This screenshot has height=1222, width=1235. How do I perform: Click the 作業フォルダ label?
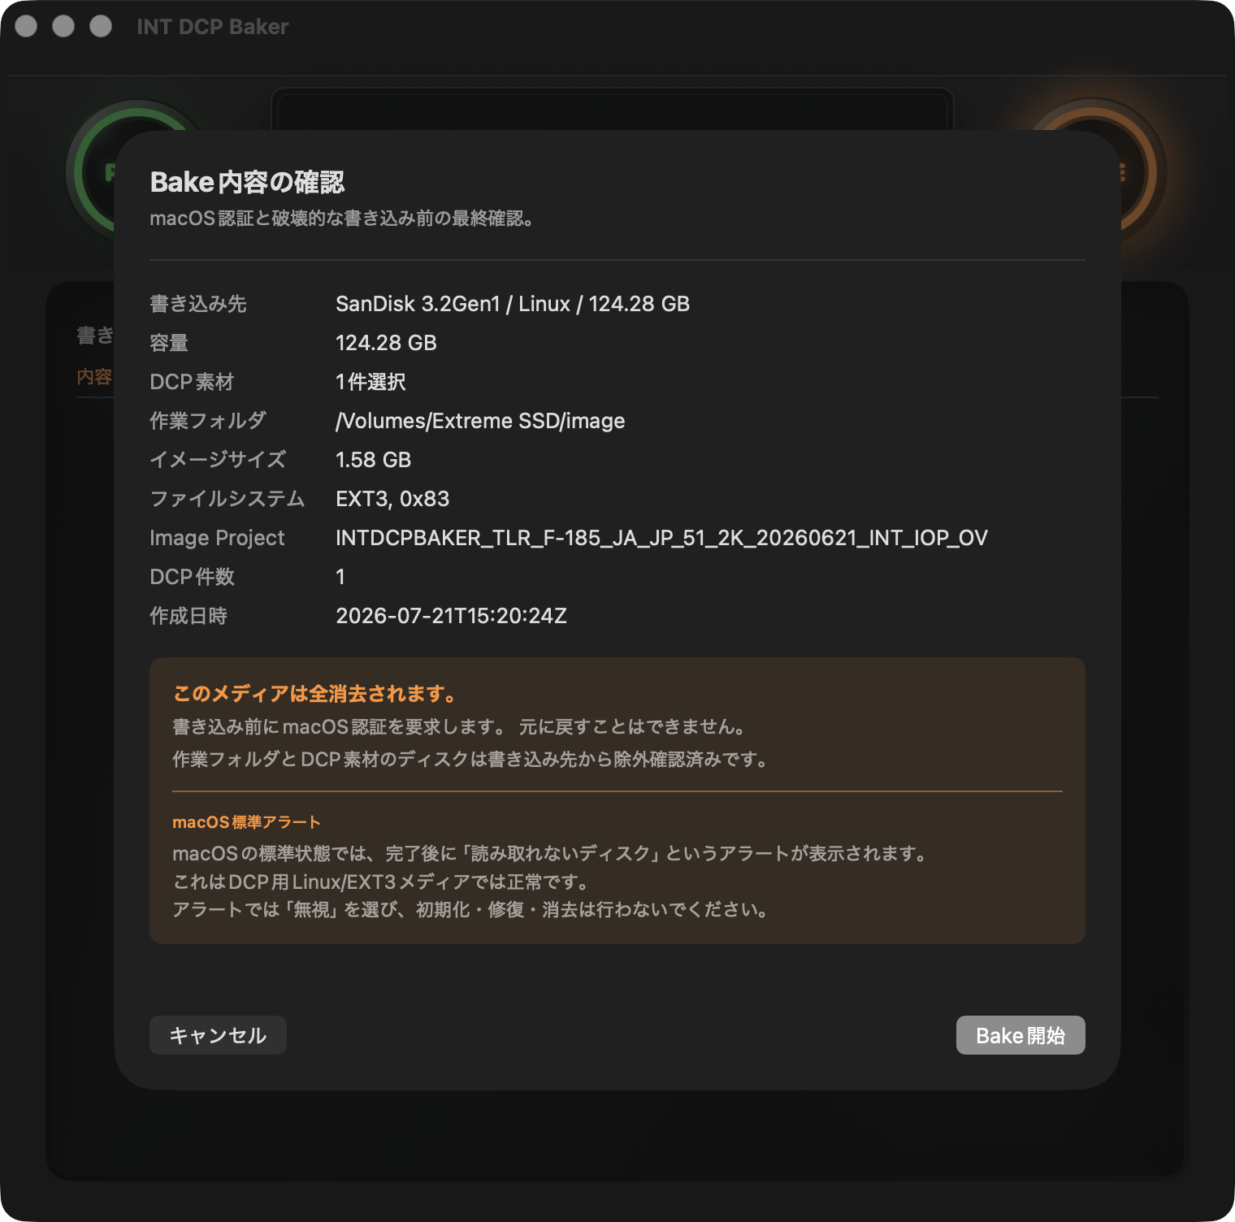point(208,421)
